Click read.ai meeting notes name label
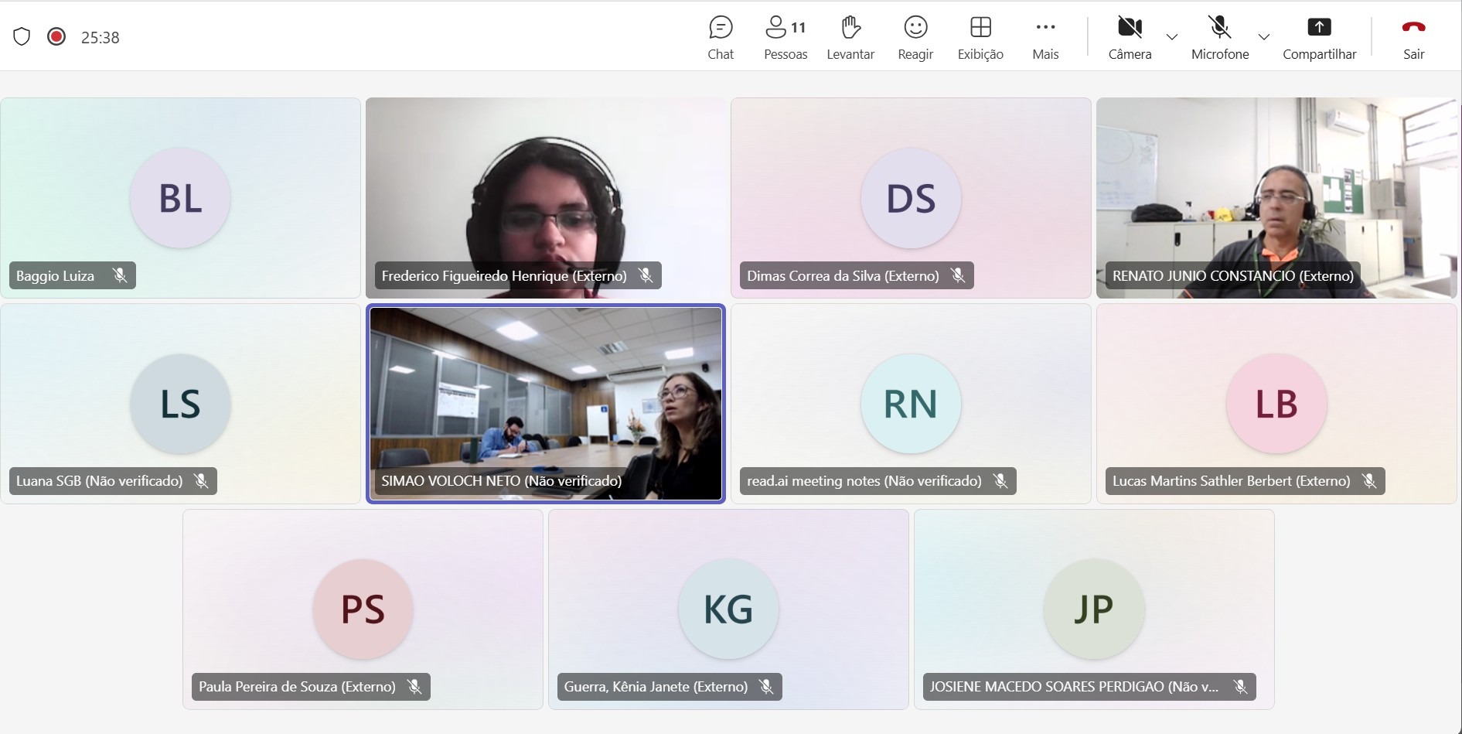Screen dimensions: 1462x734 [864, 481]
